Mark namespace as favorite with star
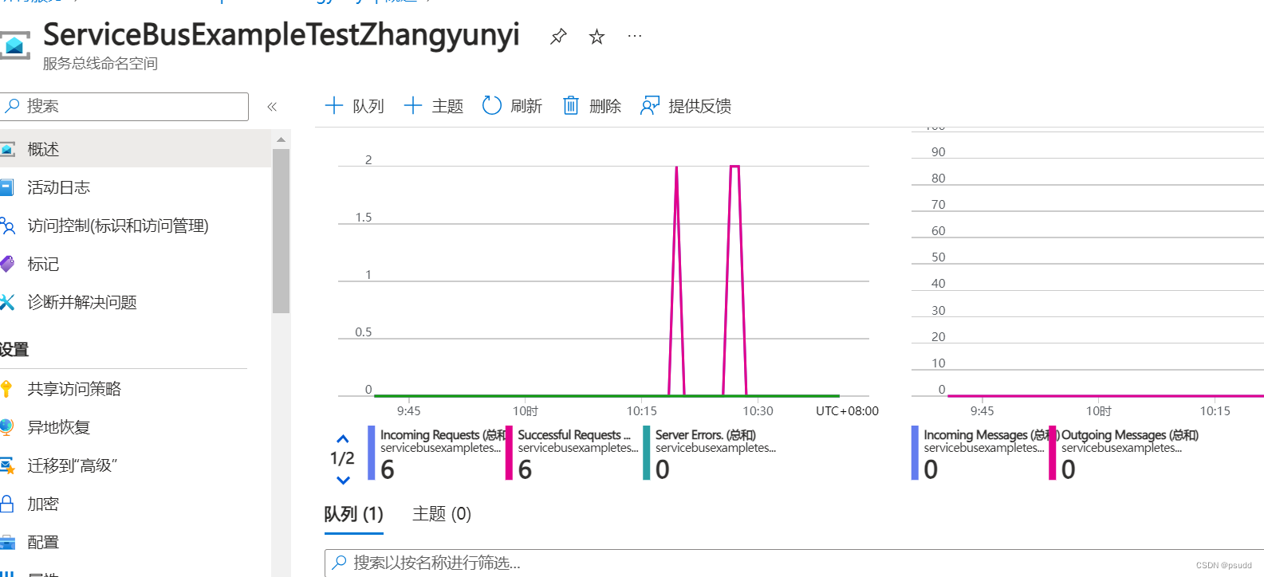 [597, 37]
